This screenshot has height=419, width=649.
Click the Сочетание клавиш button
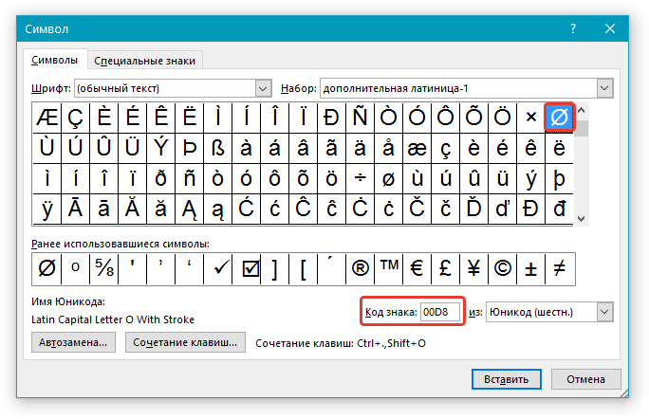185,342
